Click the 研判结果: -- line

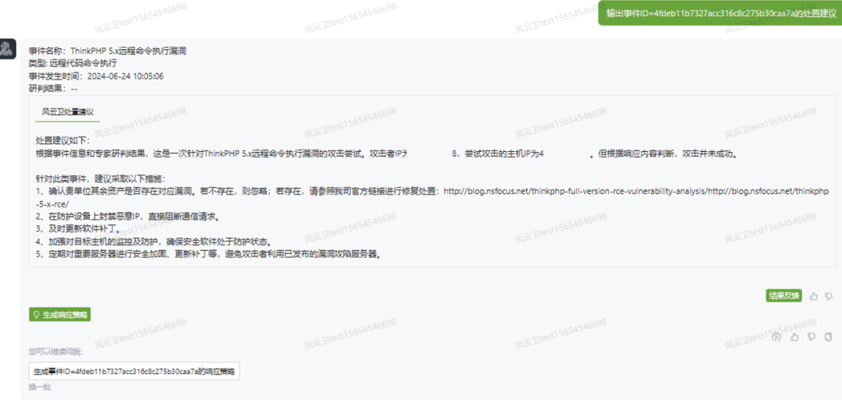pyautogui.click(x=53, y=89)
